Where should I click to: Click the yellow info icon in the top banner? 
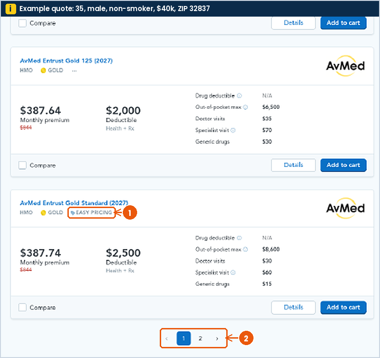pos(11,9)
